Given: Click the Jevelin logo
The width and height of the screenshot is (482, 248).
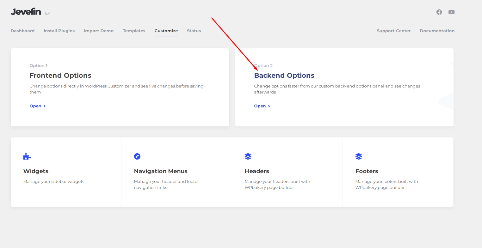Looking at the screenshot, I should click(26, 12).
